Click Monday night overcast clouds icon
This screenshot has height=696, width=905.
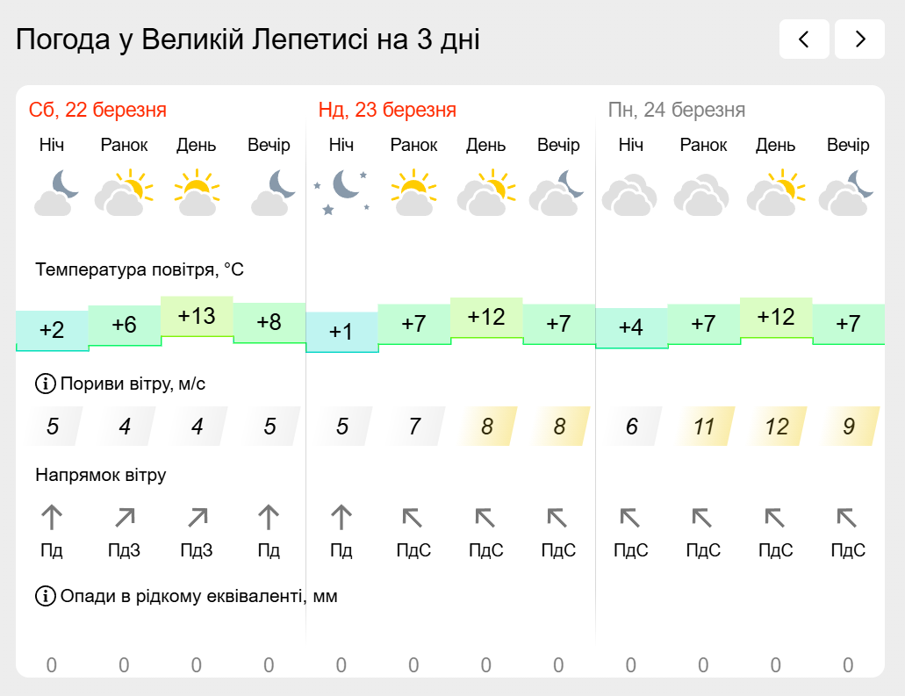629,195
